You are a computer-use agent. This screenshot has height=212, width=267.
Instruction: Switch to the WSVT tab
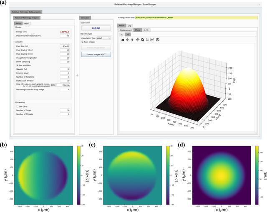(27, 23)
